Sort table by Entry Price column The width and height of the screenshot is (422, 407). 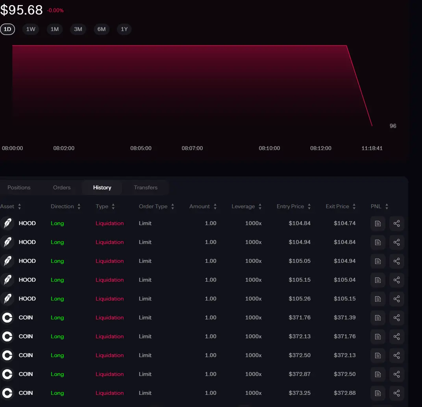[x=294, y=206]
